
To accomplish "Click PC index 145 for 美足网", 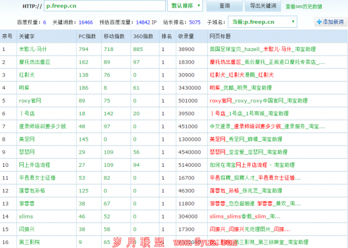I will pyautogui.click(x=84, y=139).
